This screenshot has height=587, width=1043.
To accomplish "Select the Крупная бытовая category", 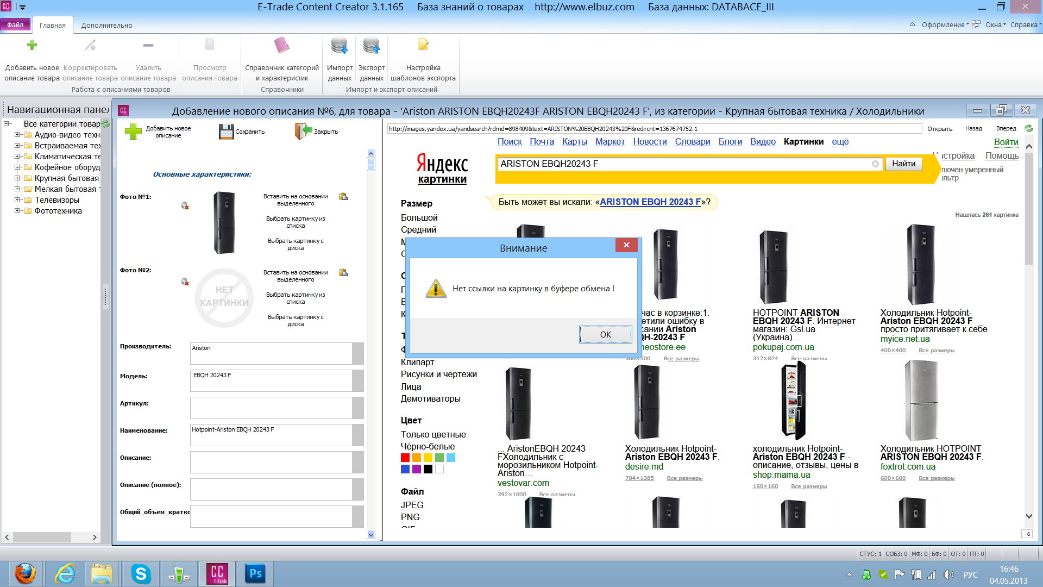I will [x=67, y=178].
